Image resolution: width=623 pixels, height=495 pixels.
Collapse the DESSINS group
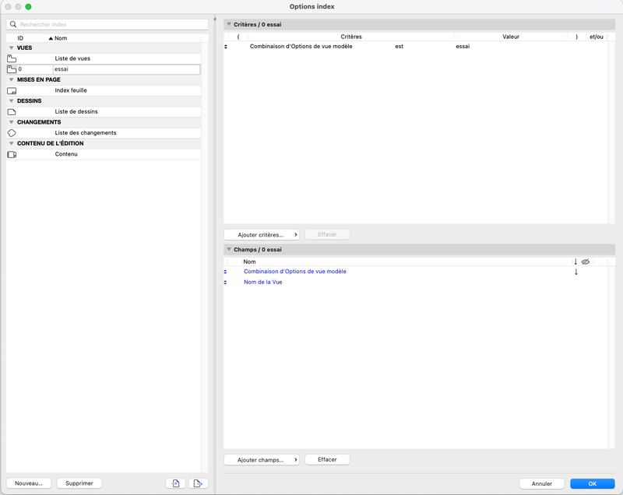click(x=11, y=101)
